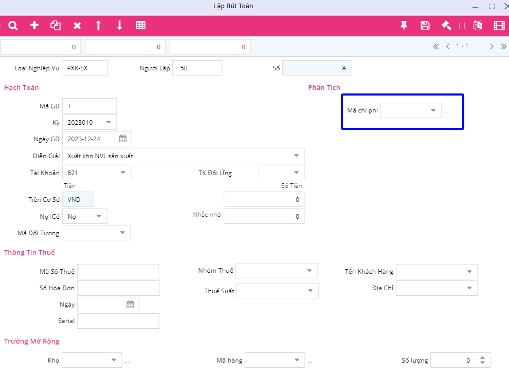Screen dimensions: 509x378
Task: Increase Số lượng with stepper up arrow
Action: pos(482,357)
